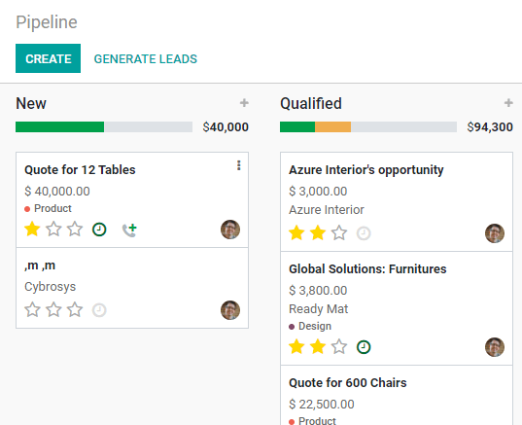Click avatar on Azure Interior's opportunity card
522x425 pixels.
pos(495,233)
